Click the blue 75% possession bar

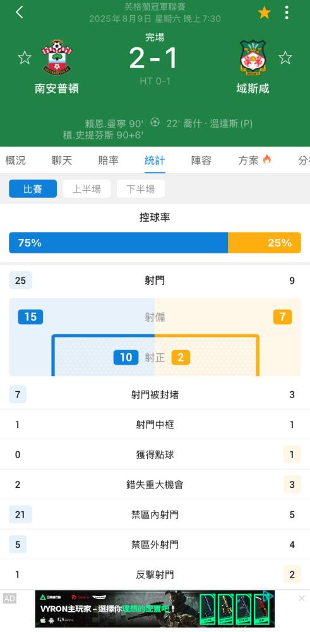pyautogui.click(x=118, y=243)
